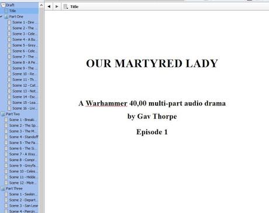The width and height of the screenshot is (269, 213).
Task: Click the multi-part audio drama text
Action: (187, 103)
